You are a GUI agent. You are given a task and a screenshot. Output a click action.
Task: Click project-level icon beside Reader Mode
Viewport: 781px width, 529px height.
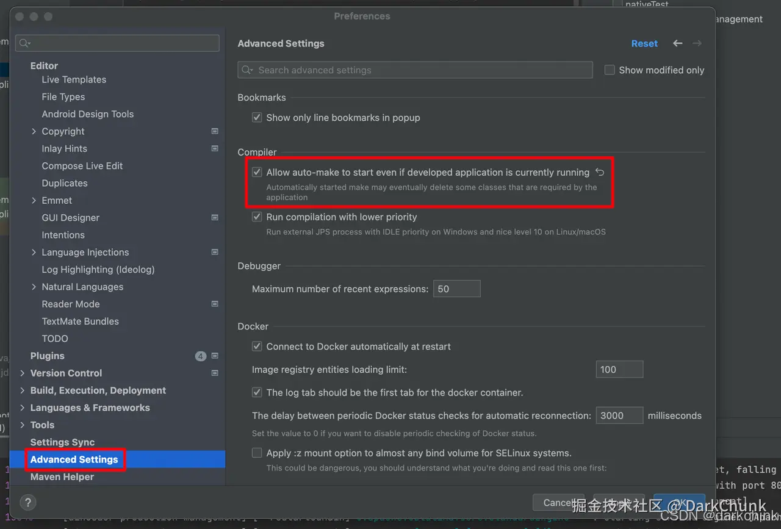click(215, 304)
